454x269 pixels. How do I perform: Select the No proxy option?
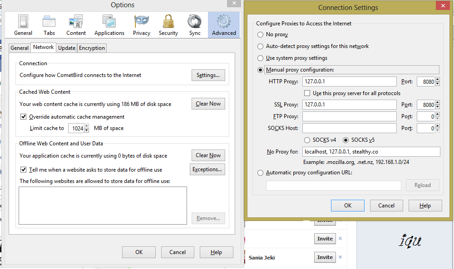click(260, 35)
